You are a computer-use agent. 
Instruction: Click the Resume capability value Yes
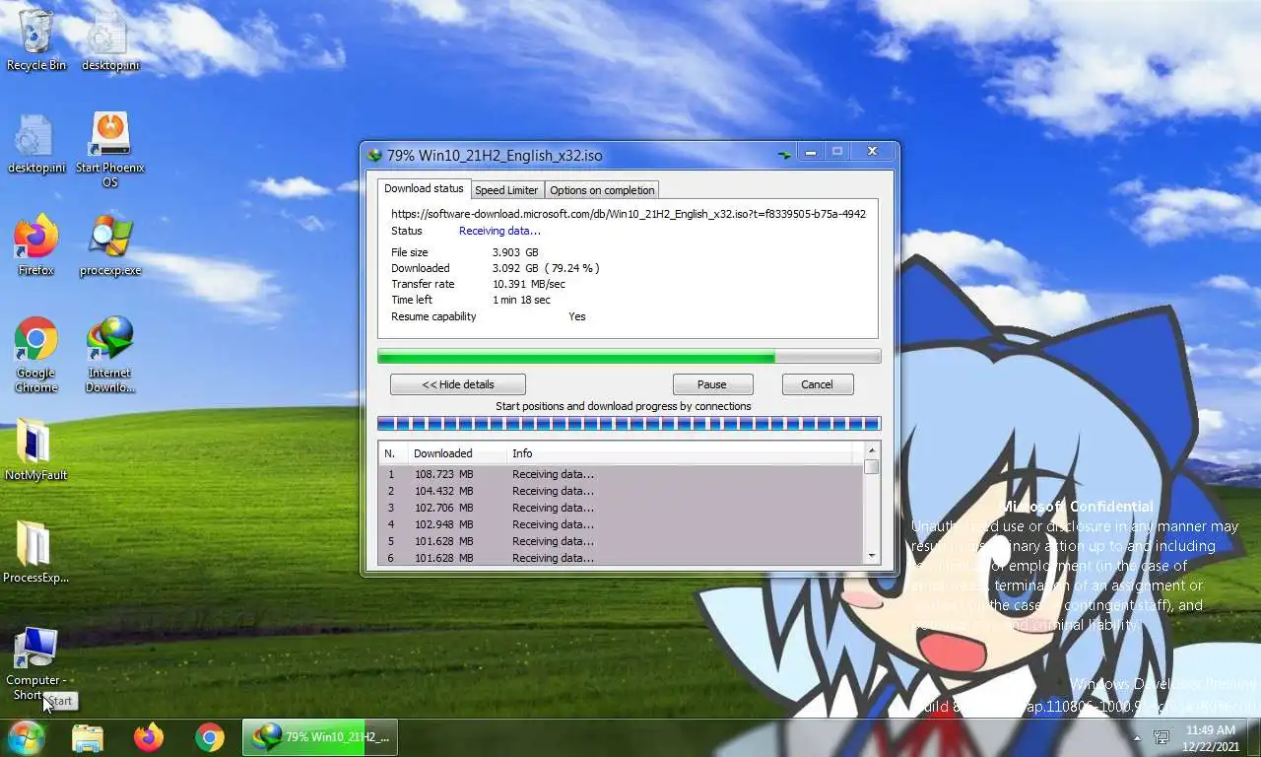coord(577,316)
